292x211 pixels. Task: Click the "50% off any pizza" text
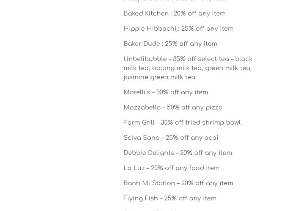point(195,108)
